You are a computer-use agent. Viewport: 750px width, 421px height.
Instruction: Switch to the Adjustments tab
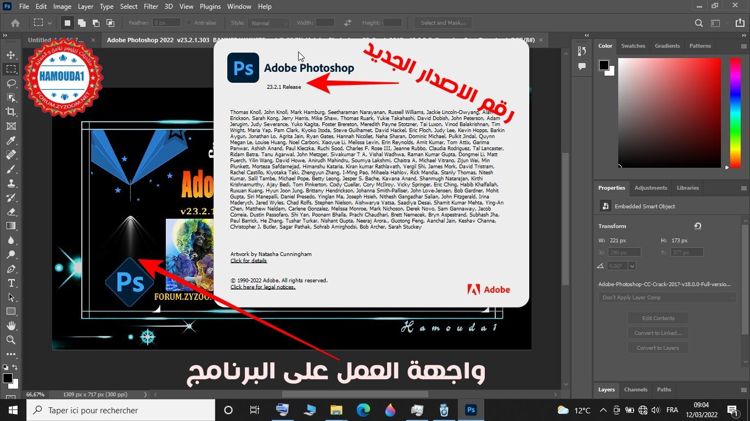tap(651, 188)
